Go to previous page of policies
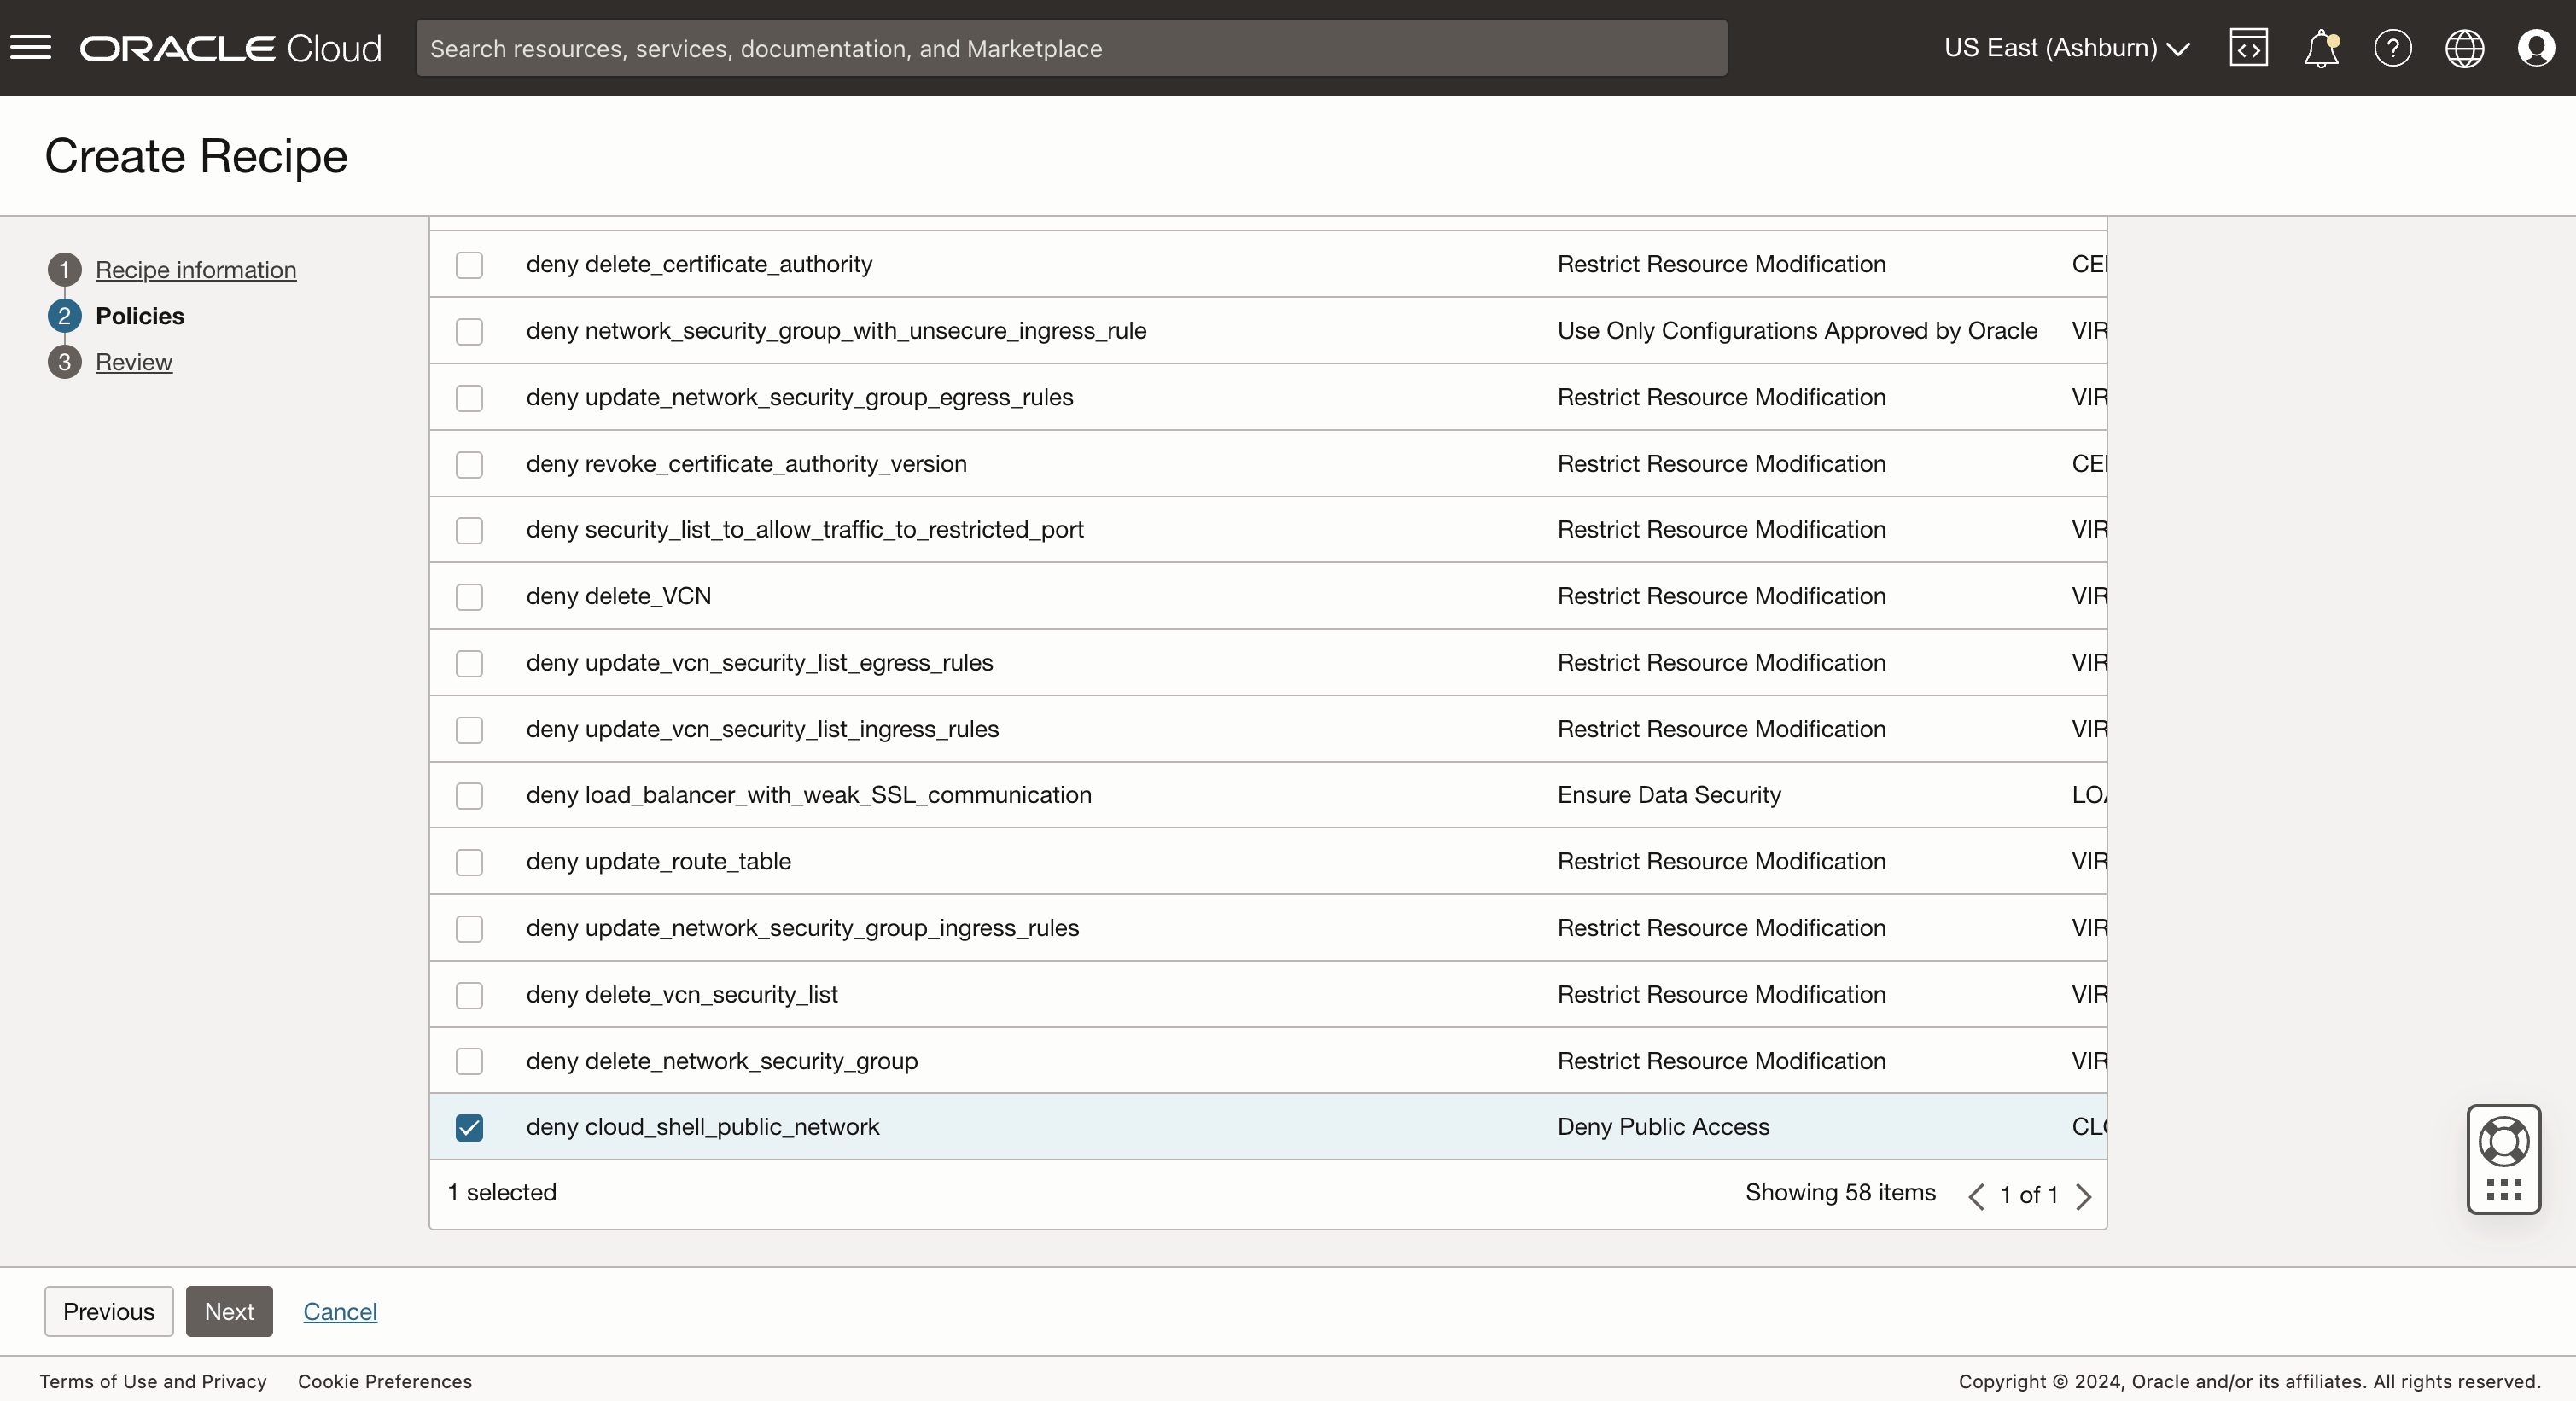Image resolution: width=2576 pixels, height=1401 pixels. click(x=1976, y=1196)
